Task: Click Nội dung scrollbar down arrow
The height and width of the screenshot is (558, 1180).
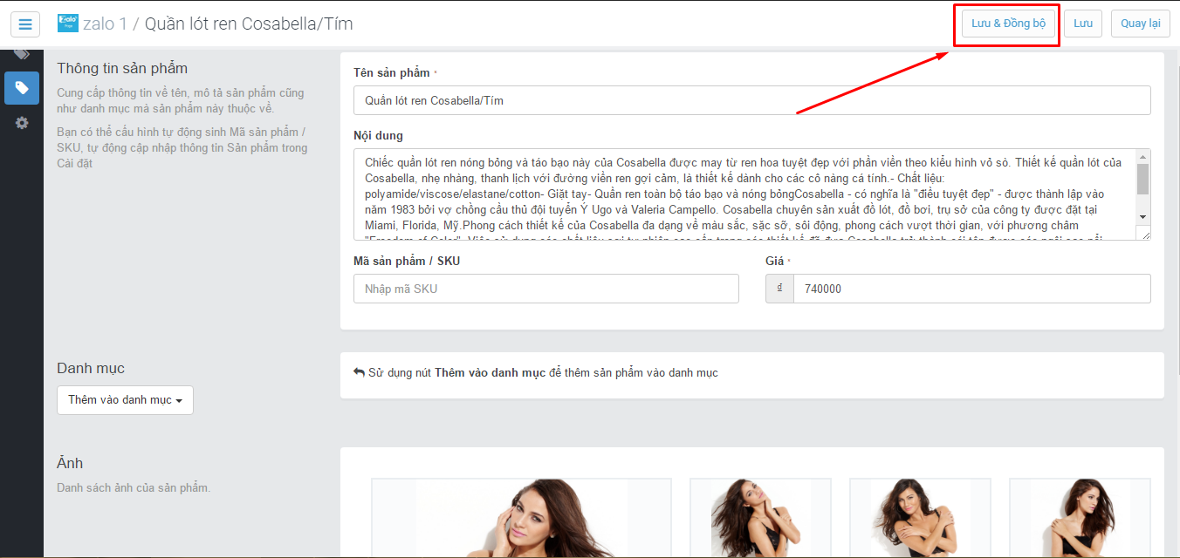Action: click(x=1142, y=216)
